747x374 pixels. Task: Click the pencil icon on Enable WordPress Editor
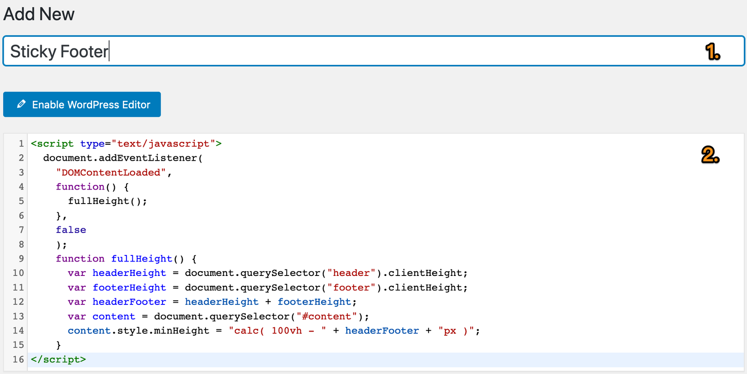(21, 104)
